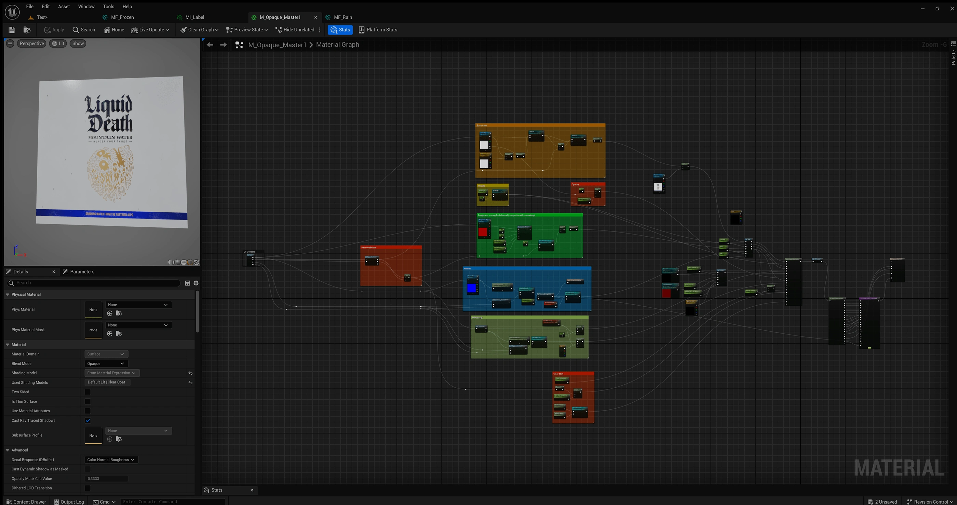Collapse the Physical Material section
This screenshot has width=957, height=505.
pyautogui.click(x=8, y=294)
